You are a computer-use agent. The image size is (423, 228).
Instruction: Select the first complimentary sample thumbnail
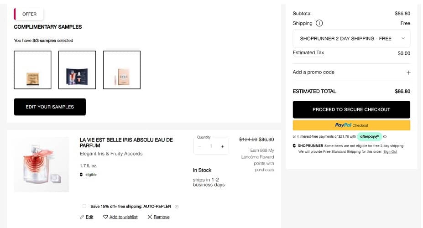pos(32,70)
